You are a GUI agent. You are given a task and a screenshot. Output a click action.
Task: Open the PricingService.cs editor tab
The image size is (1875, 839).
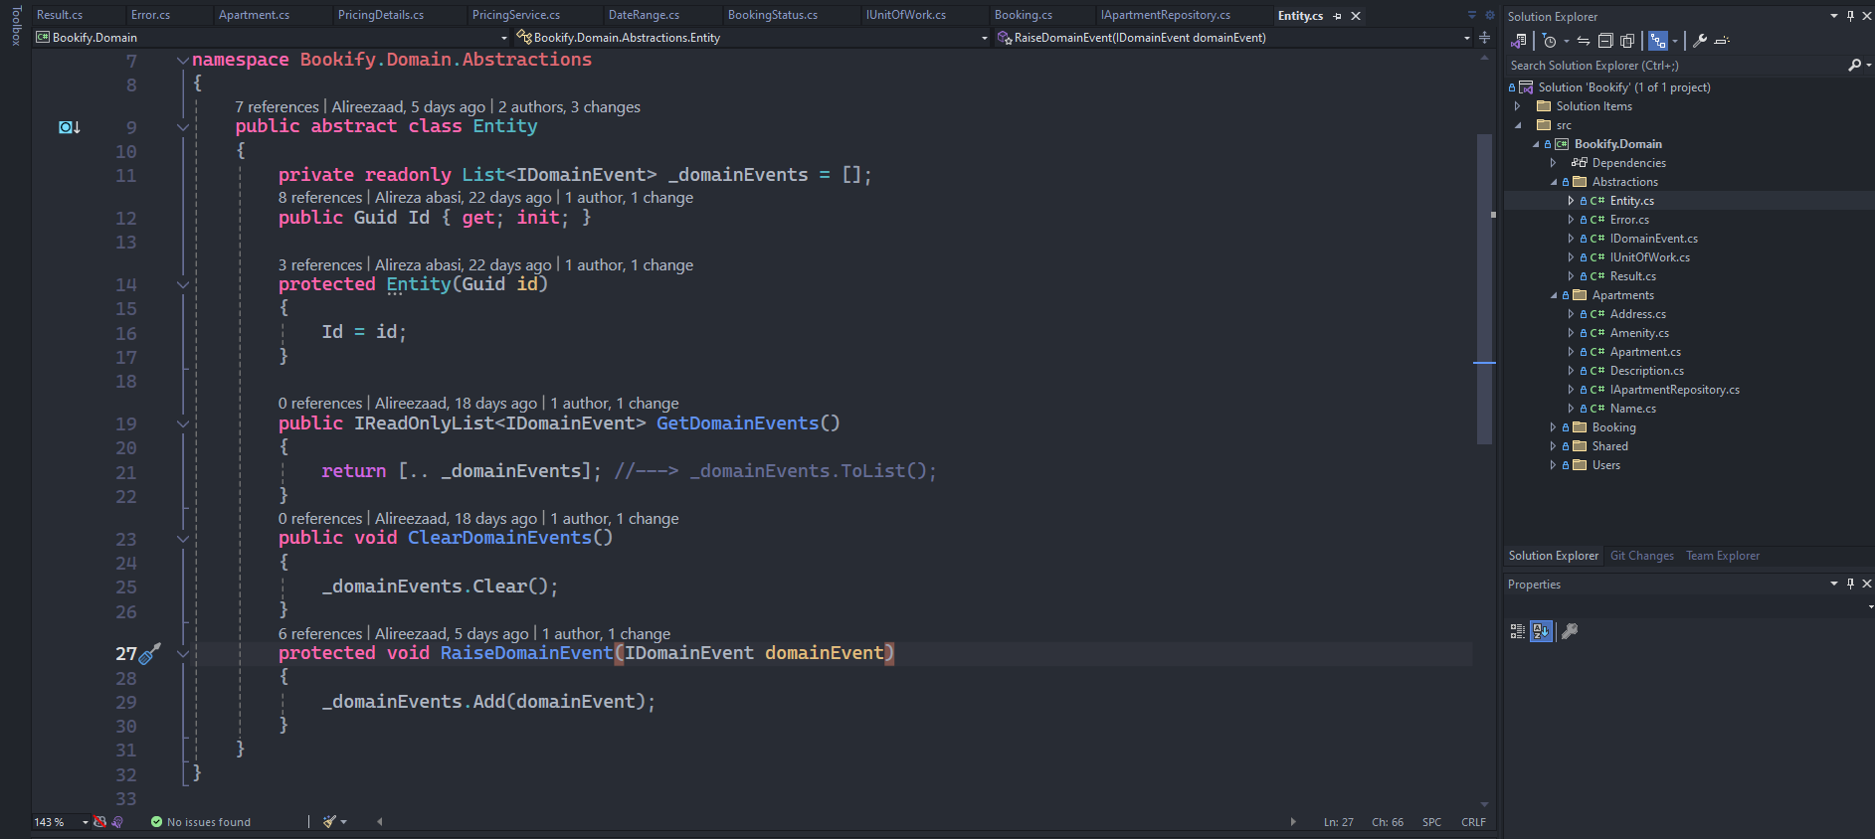click(x=515, y=15)
